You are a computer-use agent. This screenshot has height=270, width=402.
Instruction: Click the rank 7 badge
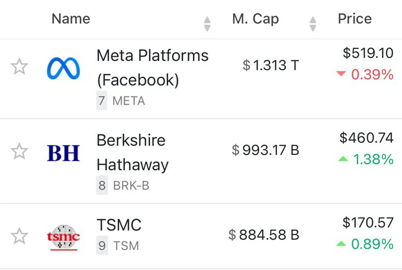(x=101, y=100)
